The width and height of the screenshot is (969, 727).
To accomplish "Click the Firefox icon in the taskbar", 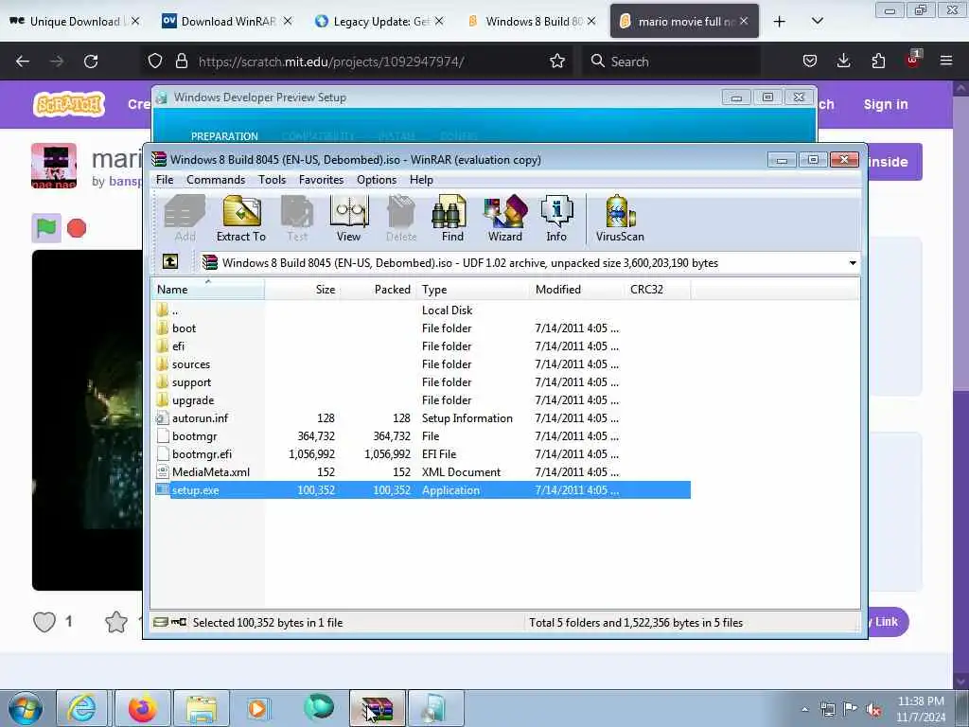I will pos(142,708).
